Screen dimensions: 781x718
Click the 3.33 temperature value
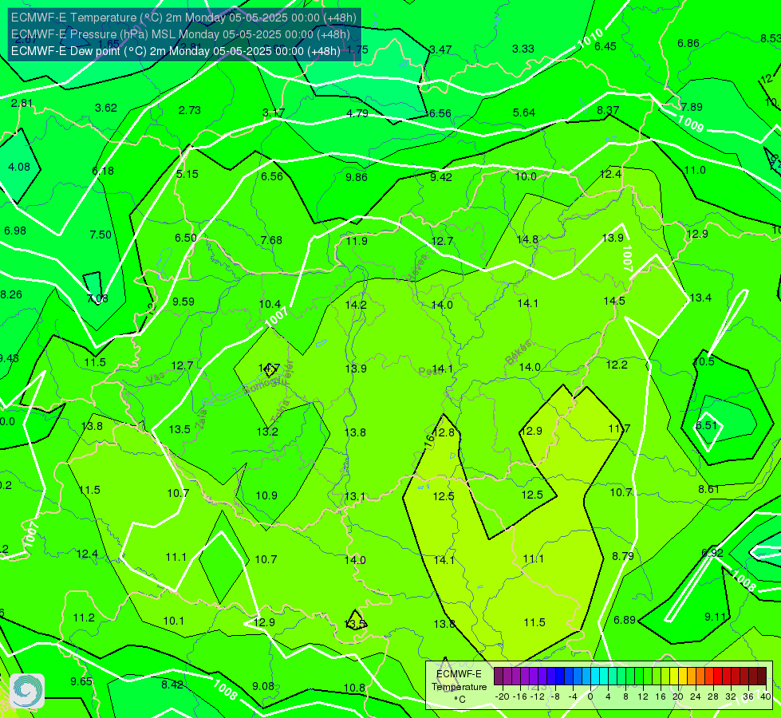523,49
